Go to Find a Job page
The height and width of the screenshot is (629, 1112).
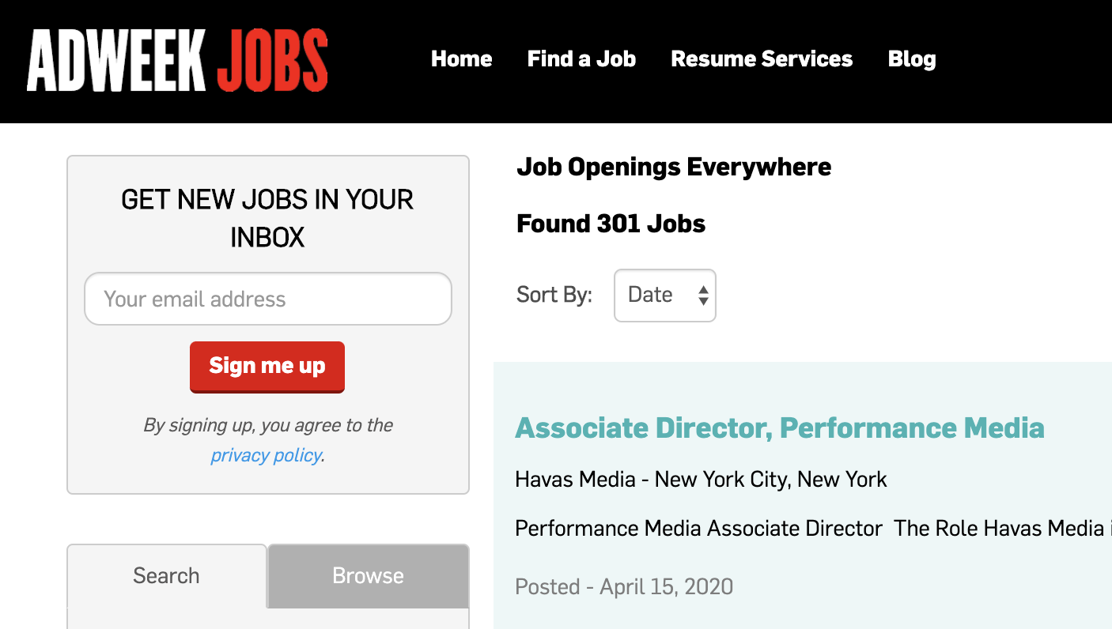coord(581,59)
